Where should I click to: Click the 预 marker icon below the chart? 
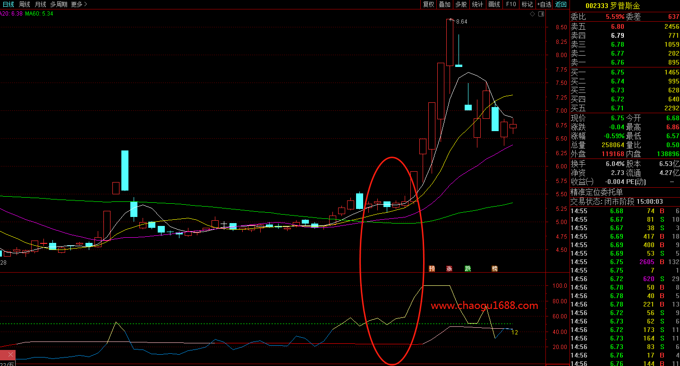[432, 269]
